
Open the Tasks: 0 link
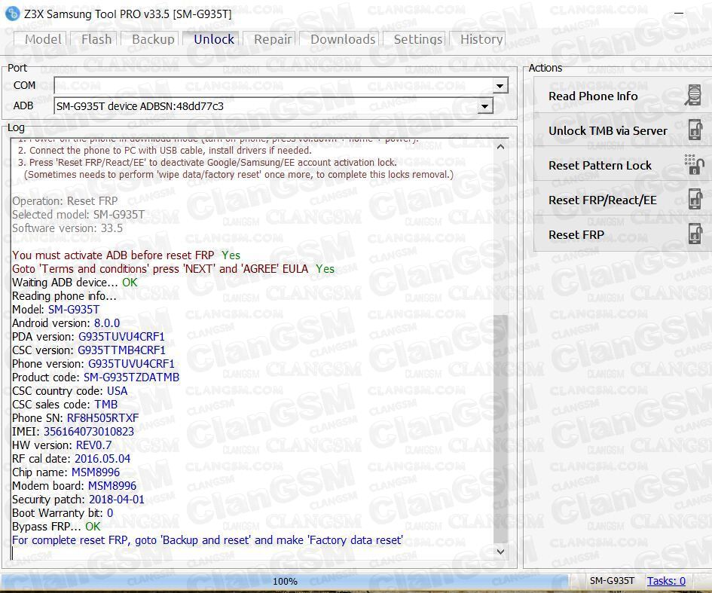click(666, 581)
